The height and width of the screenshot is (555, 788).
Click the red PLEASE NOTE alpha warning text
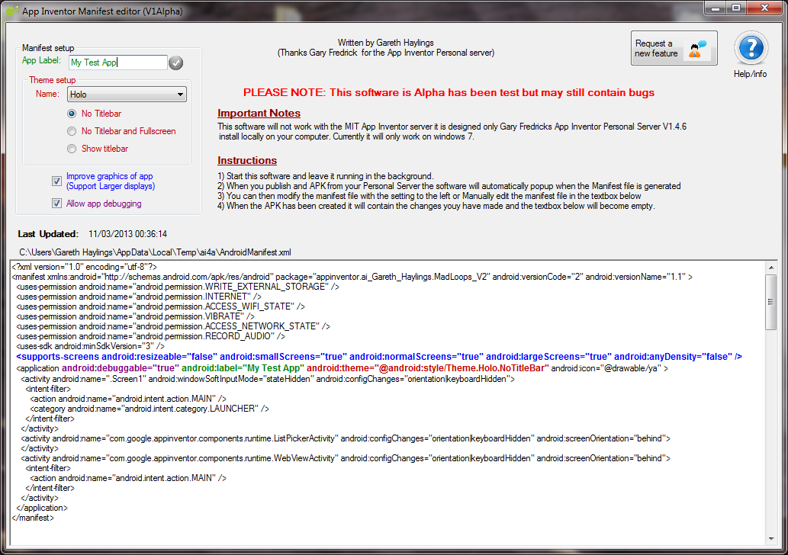coord(449,92)
